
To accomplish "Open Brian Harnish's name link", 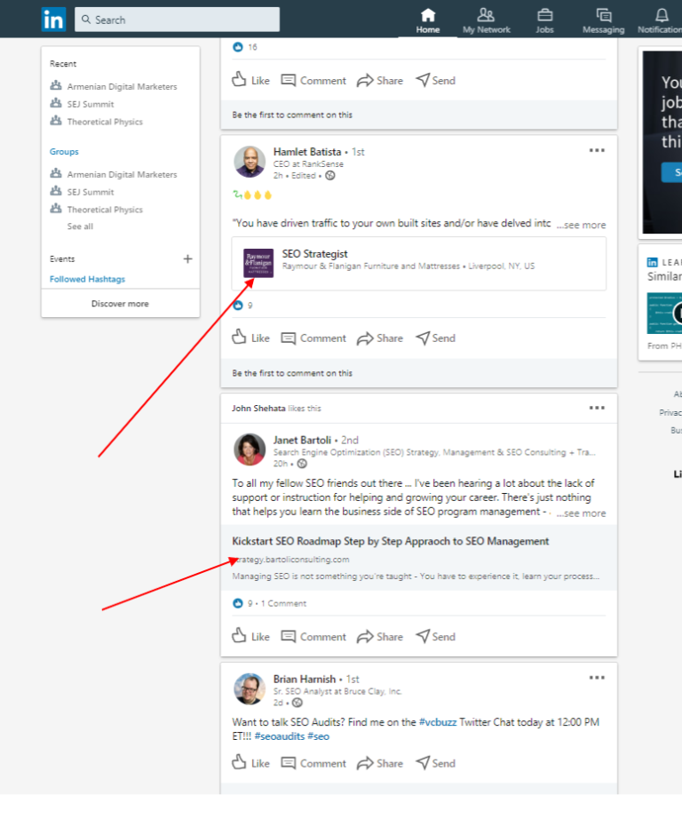I will point(305,679).
